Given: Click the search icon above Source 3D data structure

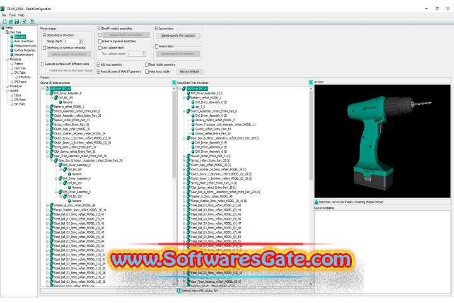Looking at the screenshot, I should pyautogui.click(x=174, y=83).
